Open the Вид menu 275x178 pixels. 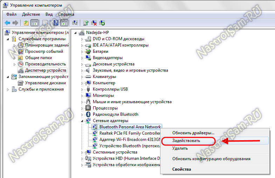point(49,14)
